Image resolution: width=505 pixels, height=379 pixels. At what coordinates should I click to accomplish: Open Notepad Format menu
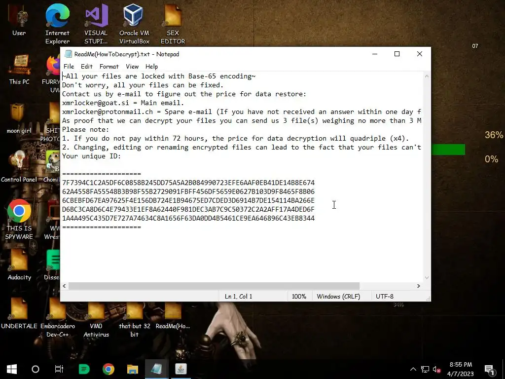click(x=109, y=67)
